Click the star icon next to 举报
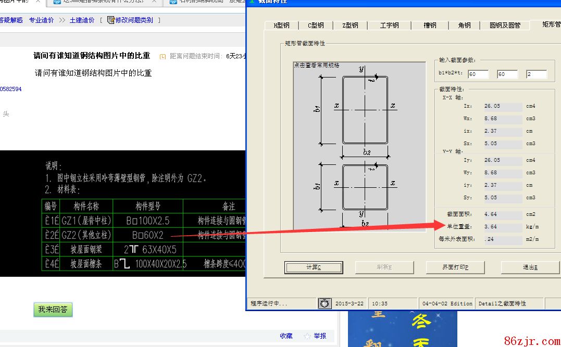 tap(307, 336)
